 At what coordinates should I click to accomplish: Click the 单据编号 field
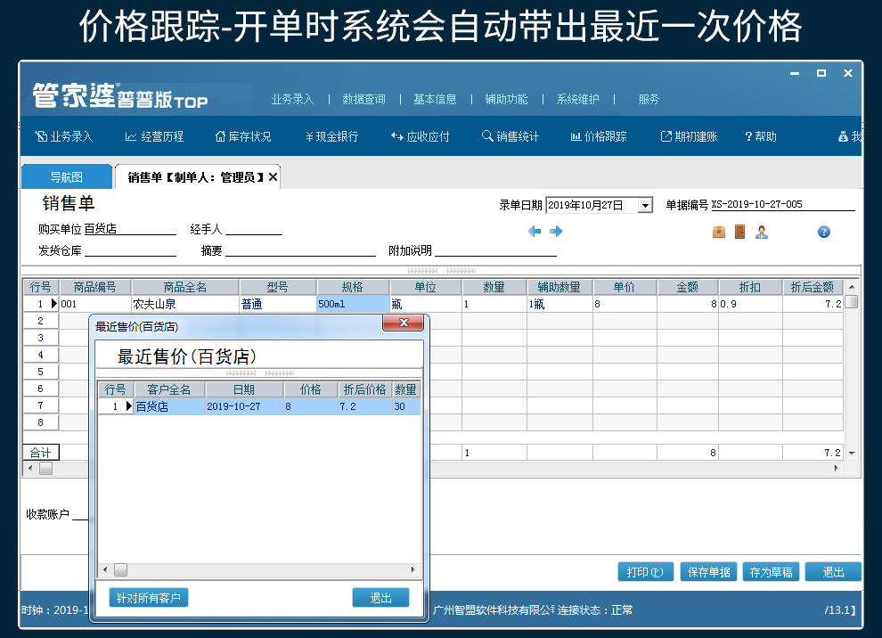782,205
